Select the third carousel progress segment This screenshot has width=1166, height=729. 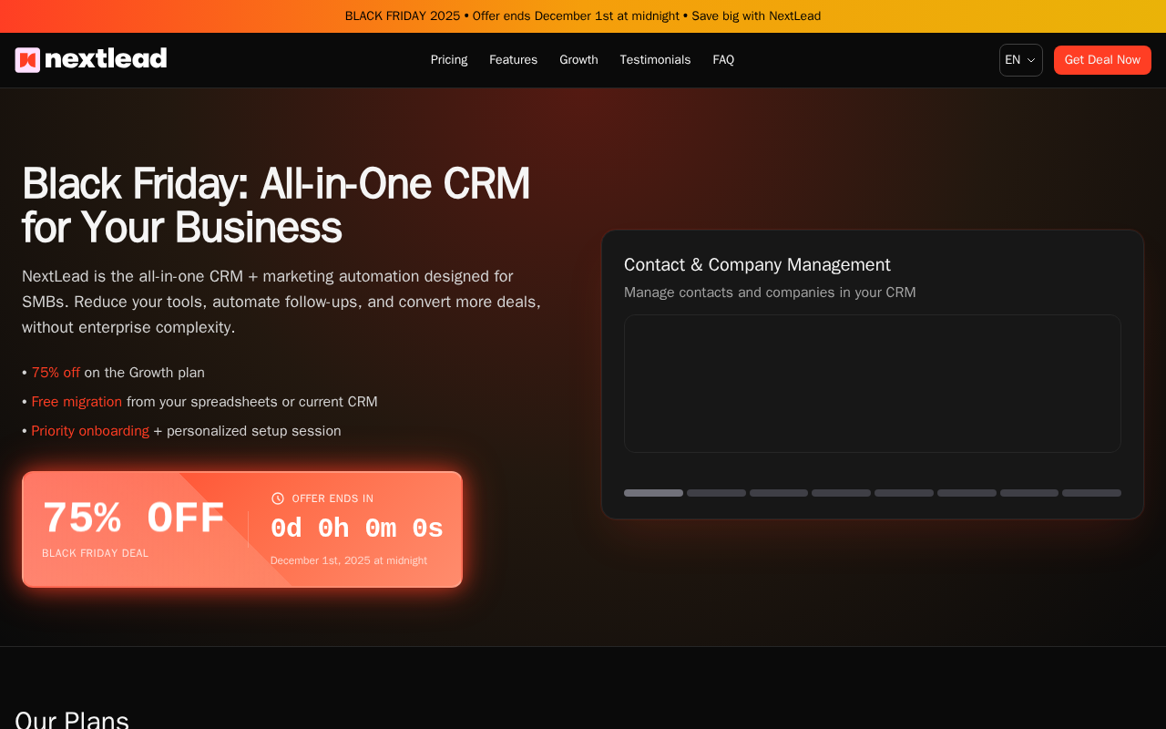coord(779,493)
